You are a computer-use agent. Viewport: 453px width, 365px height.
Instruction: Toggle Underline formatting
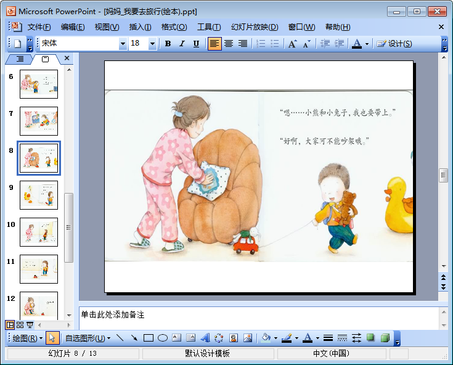tap(196, 44)
